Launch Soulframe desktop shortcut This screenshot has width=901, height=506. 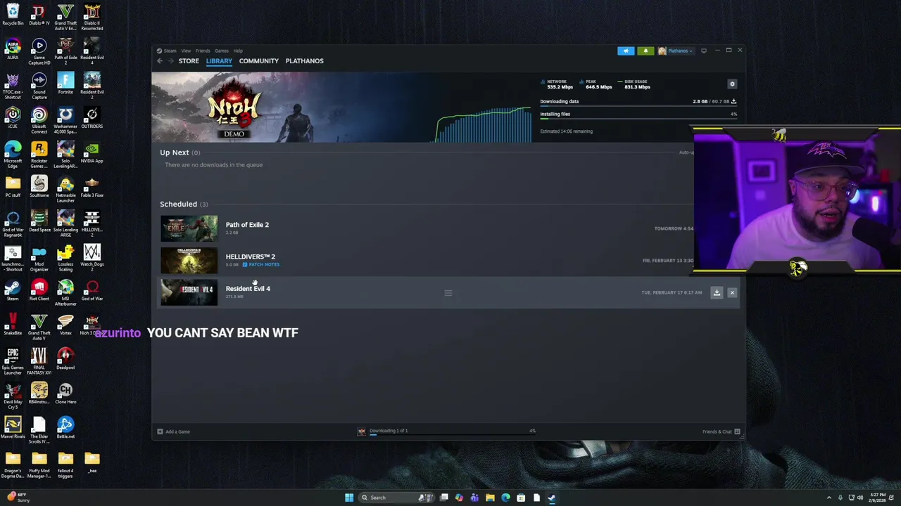coord(39,188)
